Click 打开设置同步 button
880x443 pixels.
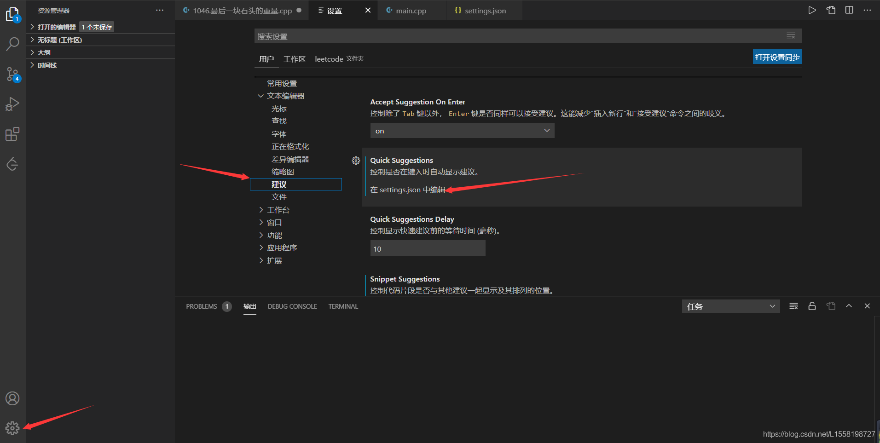pos(777,57)
